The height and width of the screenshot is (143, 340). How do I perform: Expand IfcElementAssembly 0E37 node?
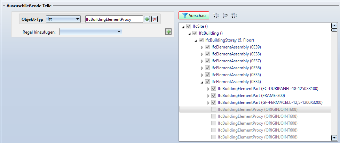[x=202, y=61]
